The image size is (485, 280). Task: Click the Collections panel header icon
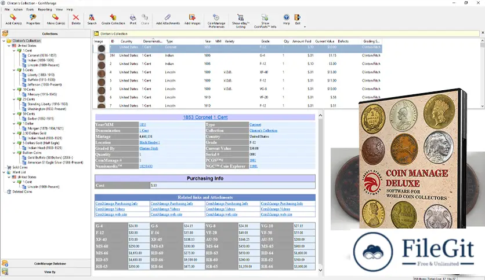point(5,34)
